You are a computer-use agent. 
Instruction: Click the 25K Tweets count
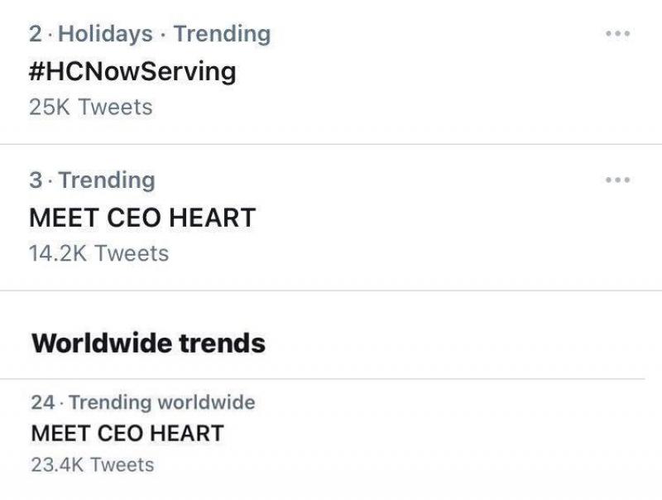tap(91, 107)
